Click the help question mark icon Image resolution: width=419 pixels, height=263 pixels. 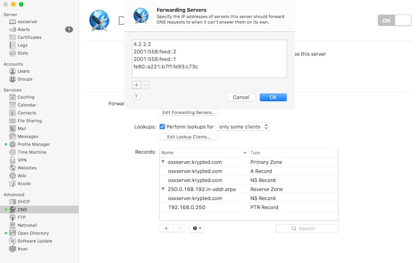pyautogui.click(x=136, y=96)
